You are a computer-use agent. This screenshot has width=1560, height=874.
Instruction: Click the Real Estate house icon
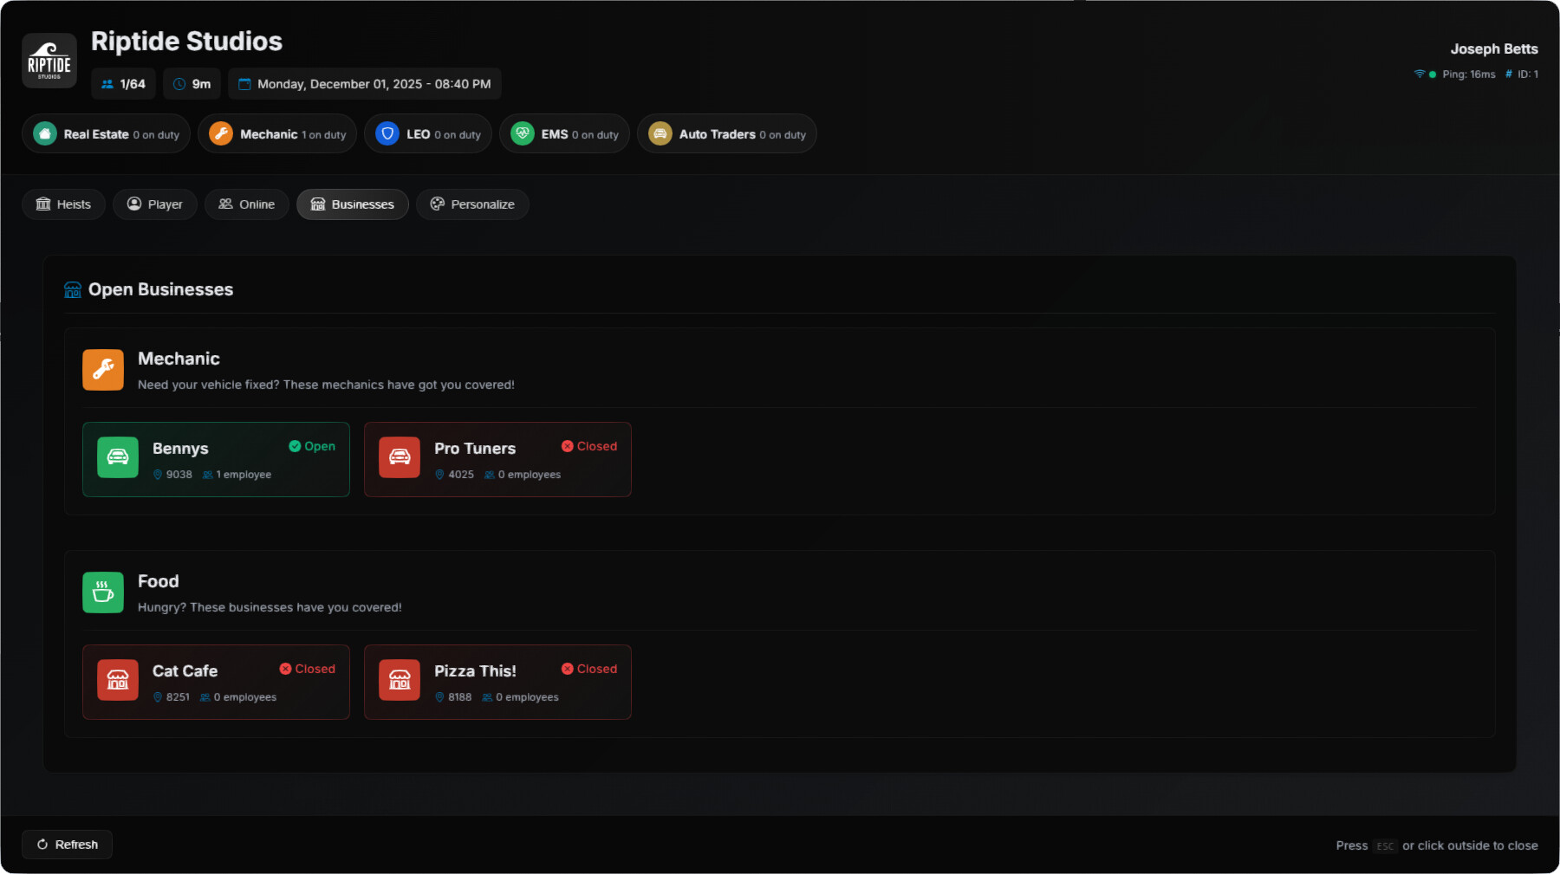point(45,134)
